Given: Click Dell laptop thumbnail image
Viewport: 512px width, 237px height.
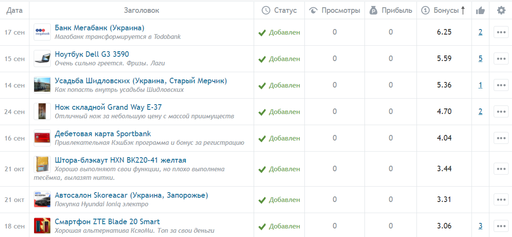Looking at the screenshot, I should [42, 59].
